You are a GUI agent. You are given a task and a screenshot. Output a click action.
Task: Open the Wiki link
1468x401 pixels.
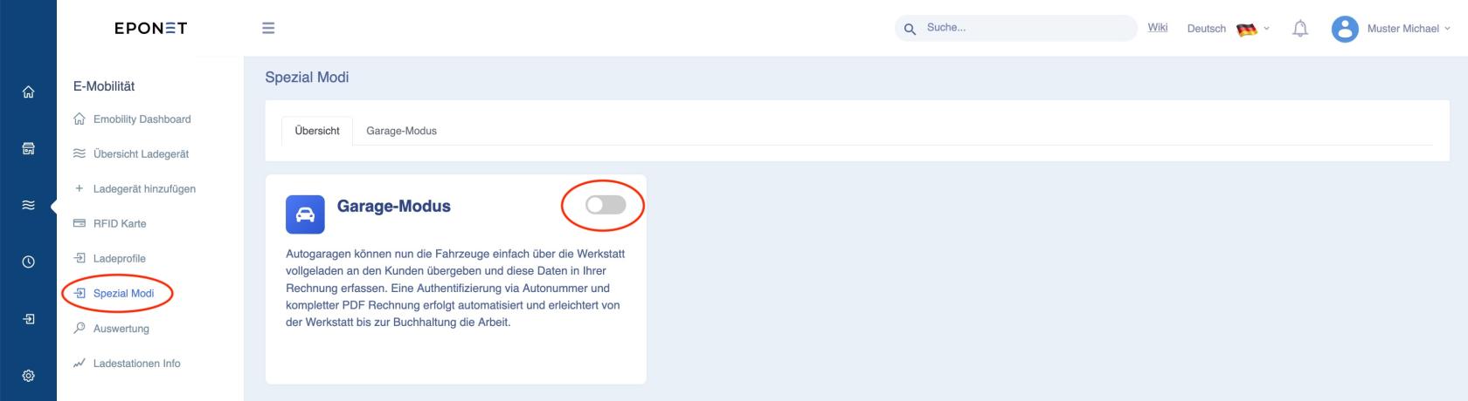pos(1157,28)
